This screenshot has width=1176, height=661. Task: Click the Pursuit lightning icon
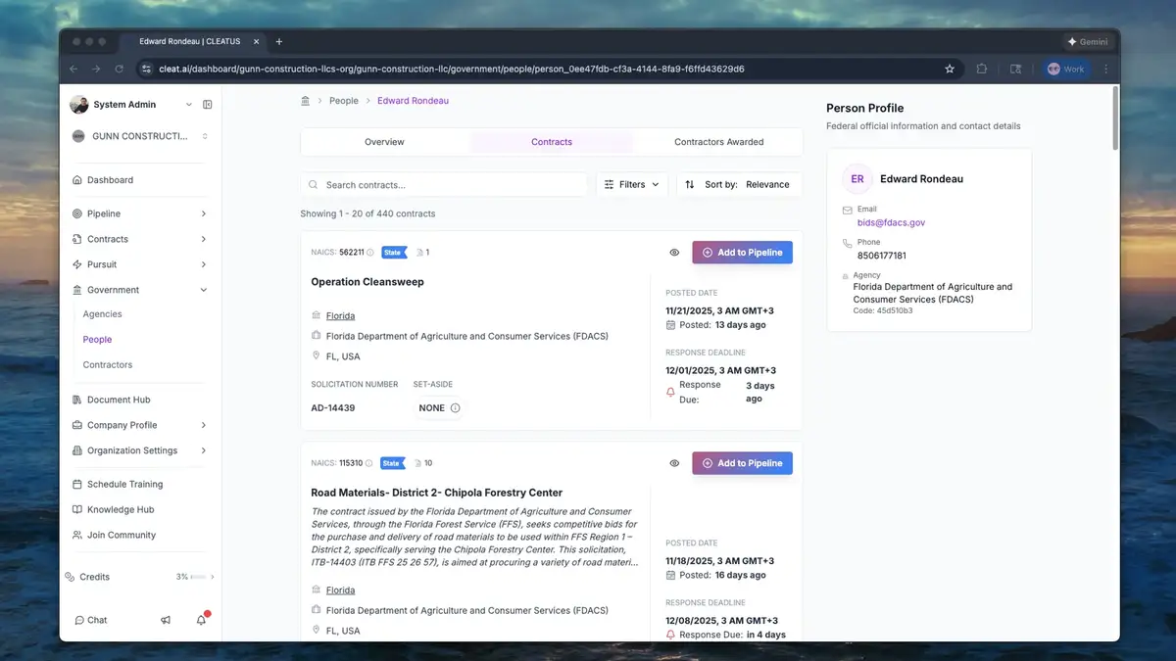click(77, 264)
